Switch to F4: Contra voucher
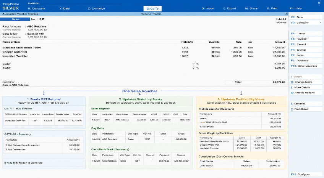324x178 pixels. pos(305,34)
